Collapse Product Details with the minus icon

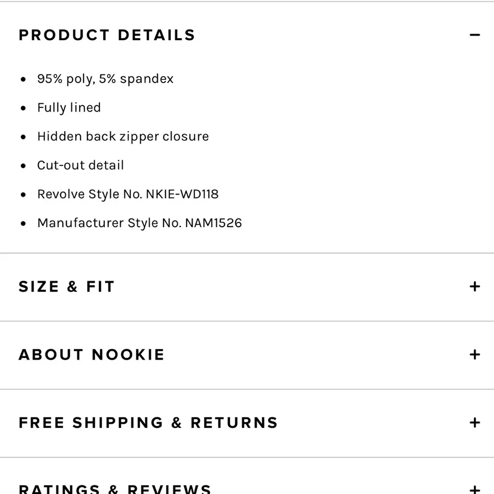tap(475, 35)
